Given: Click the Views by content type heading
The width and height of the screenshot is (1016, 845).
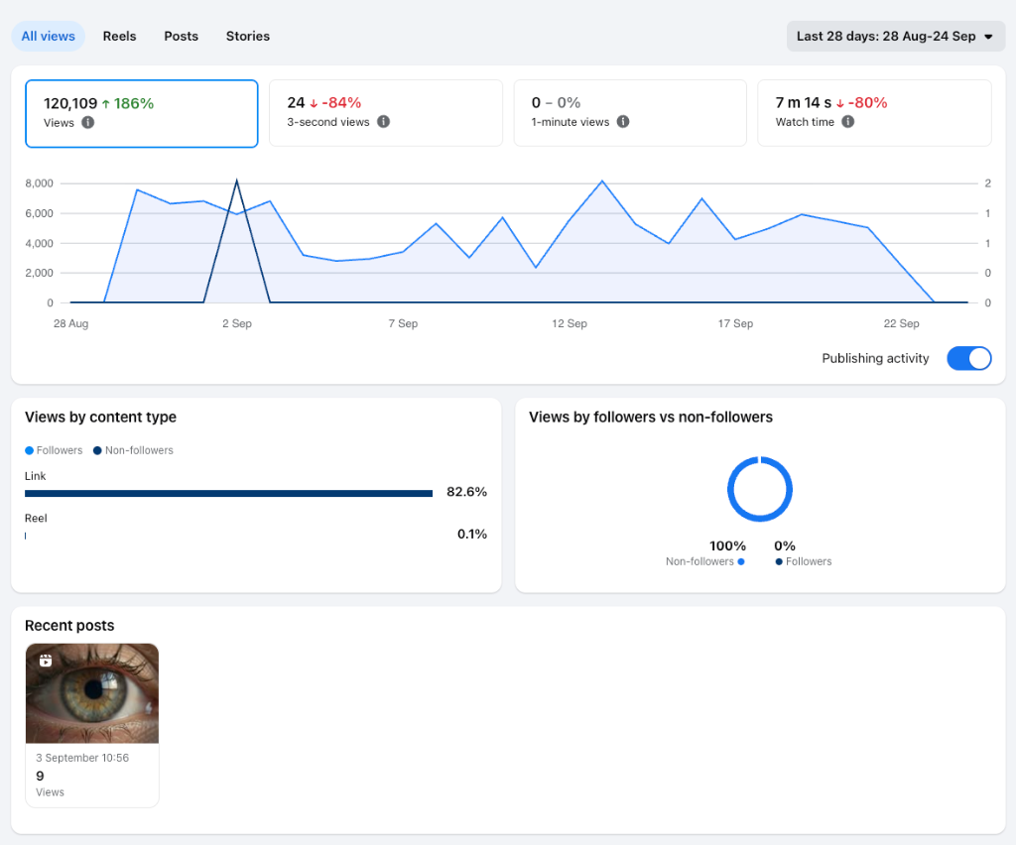Looking at the screenshot, I should [100, 417].
